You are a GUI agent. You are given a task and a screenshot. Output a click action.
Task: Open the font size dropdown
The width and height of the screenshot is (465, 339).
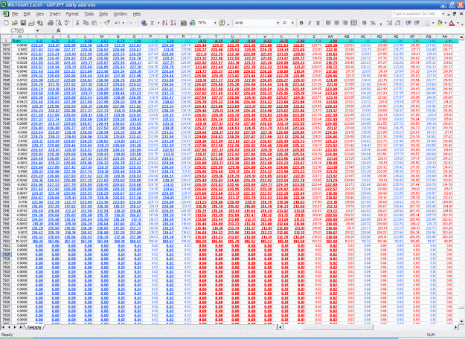tap(292, 23)
